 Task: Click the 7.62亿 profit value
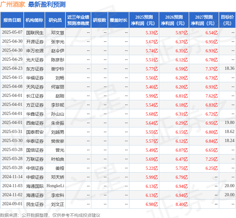pos(211,96)
